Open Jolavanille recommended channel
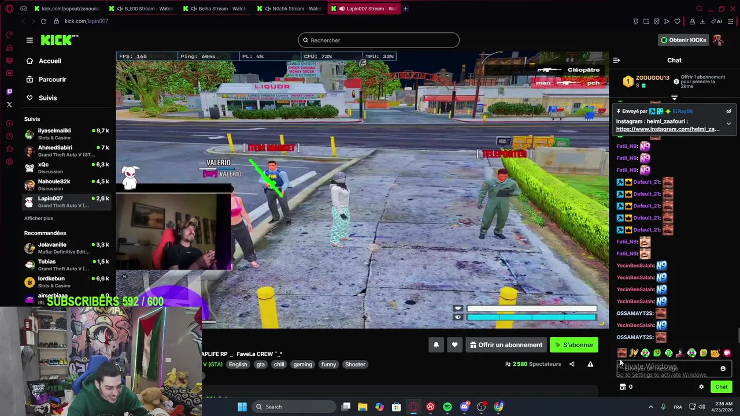The height and width of the screenshot is (416, 740). 66,248
